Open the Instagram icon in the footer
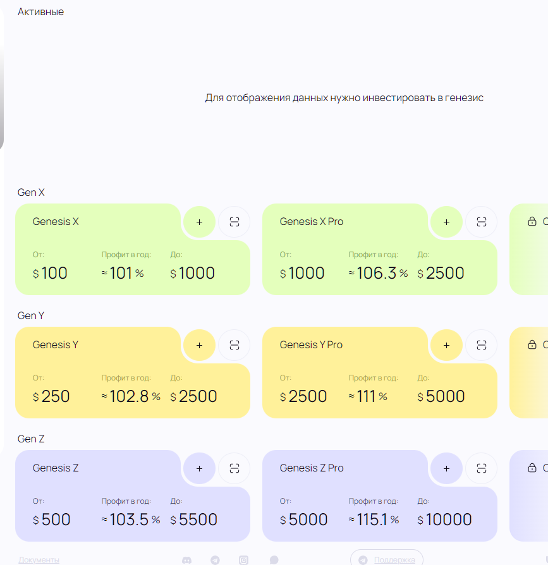The width and height of the screenshot is (548, 565). (x=244, y=560)
